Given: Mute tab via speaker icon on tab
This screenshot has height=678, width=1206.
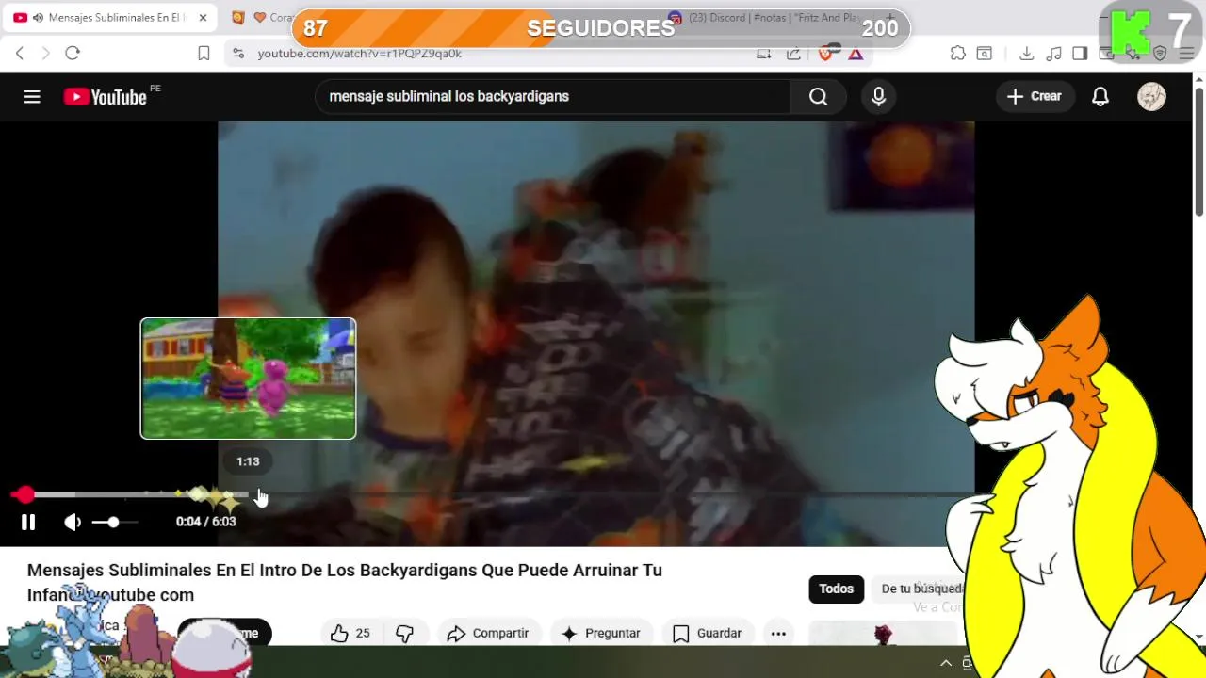Looking at the screenshot, I should (x=38, y=18).
